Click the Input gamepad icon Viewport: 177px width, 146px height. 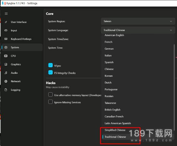pyautogui.click(x=6, y=31)
